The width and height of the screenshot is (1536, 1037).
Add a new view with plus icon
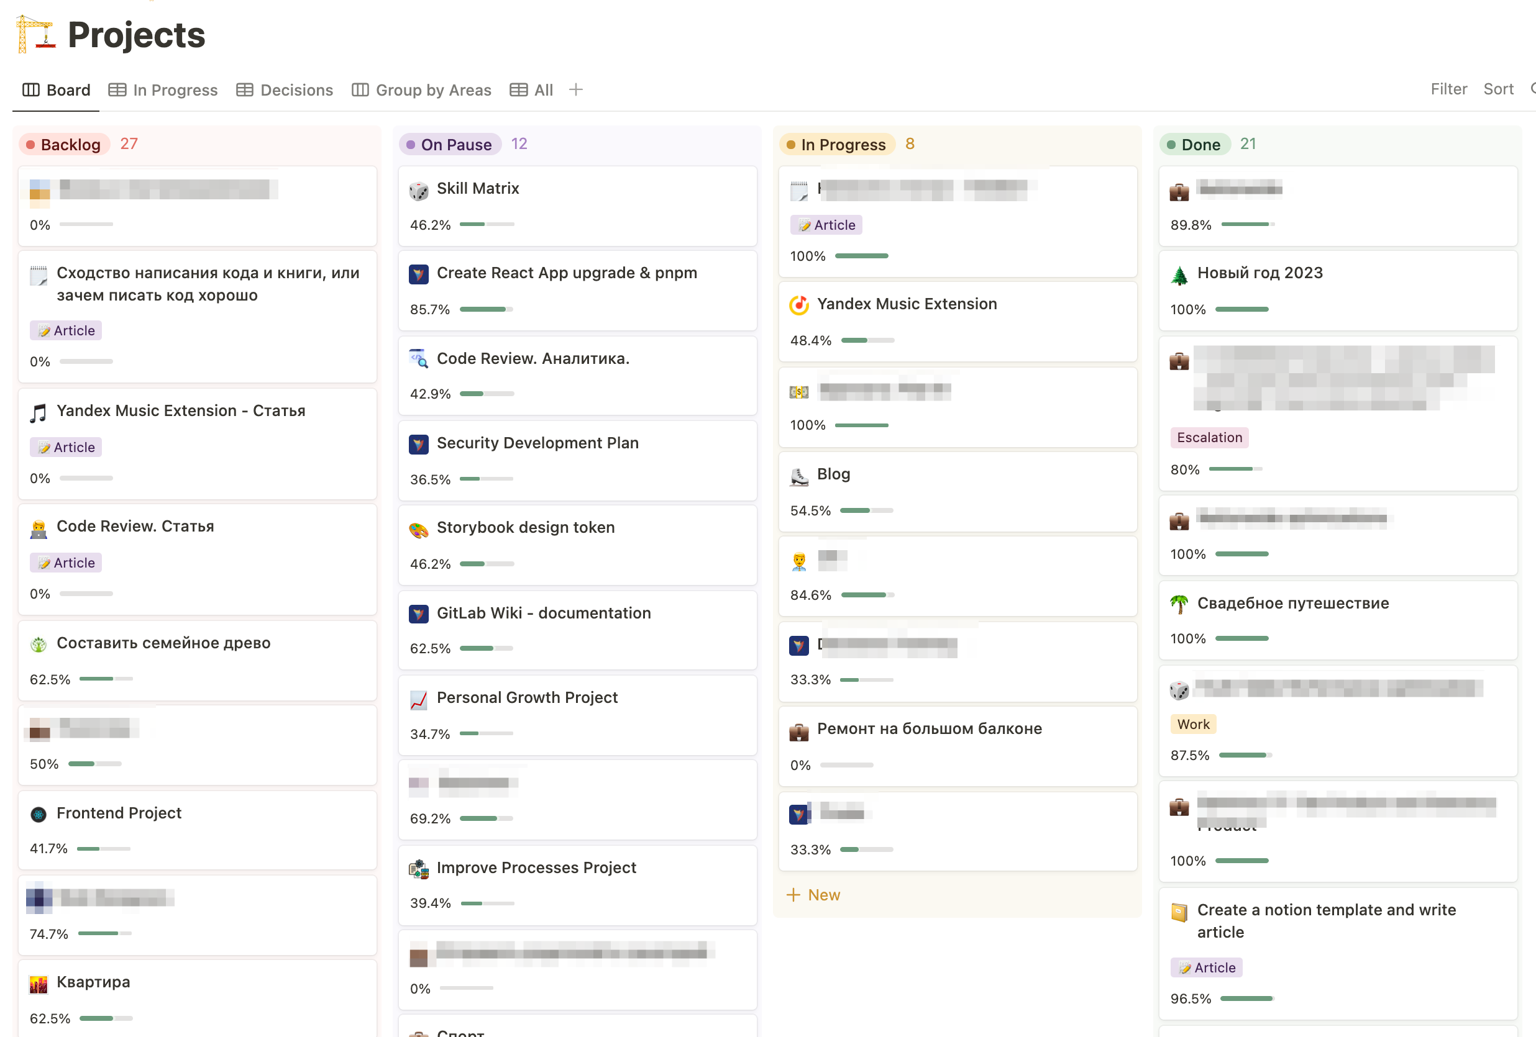coord(575,90)
